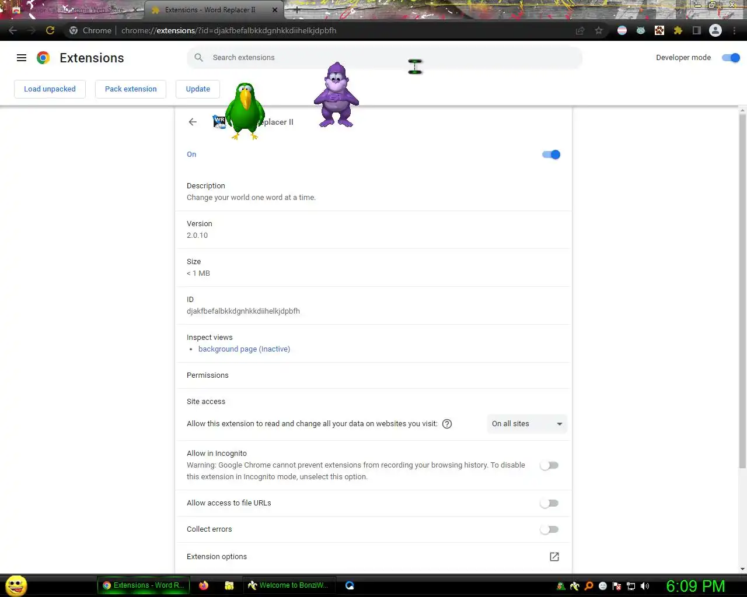747x597 pixels.
Task: Close the Word Replacer II tab
Action: coord(275,10)
